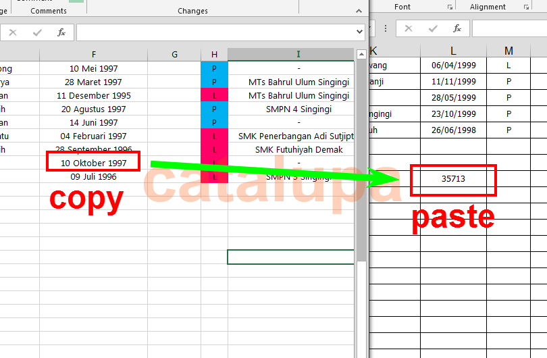Screen dimensions: 547x358
Task: Select column L header in the right window
Action: [x=453, y=51]
